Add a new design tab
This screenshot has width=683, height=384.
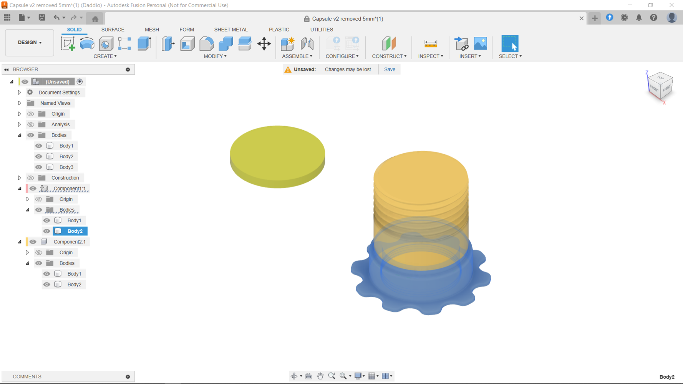click(x=595, y=18)
